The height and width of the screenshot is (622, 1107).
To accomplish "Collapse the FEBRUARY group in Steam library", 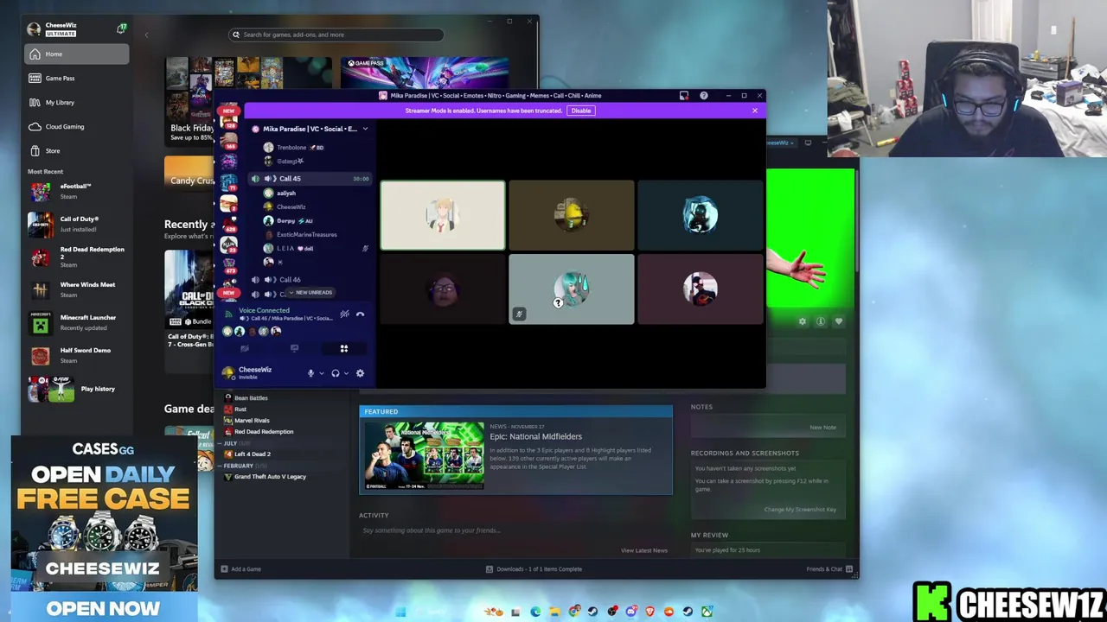I will pos(220,466).
